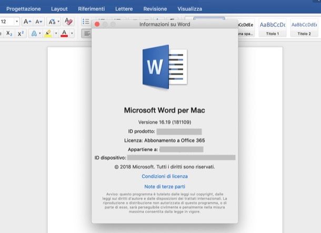Apply the red font color

coord(64,33)
